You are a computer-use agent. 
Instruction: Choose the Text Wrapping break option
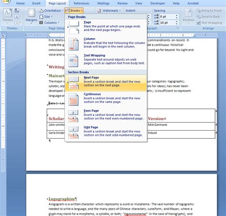[106, 61]
